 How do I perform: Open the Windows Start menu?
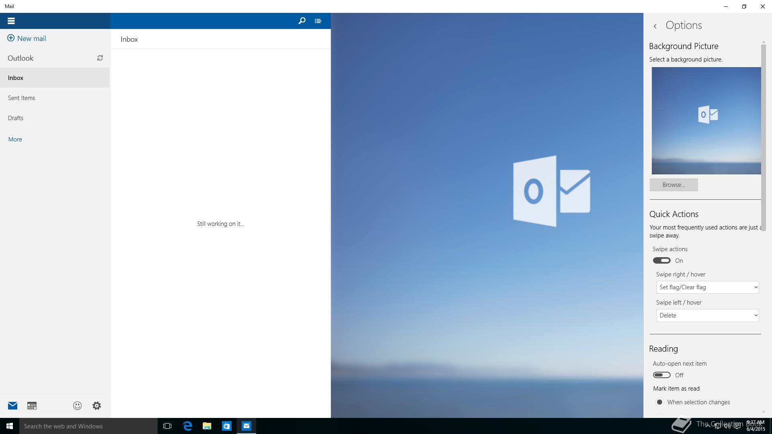pos(10,426)
